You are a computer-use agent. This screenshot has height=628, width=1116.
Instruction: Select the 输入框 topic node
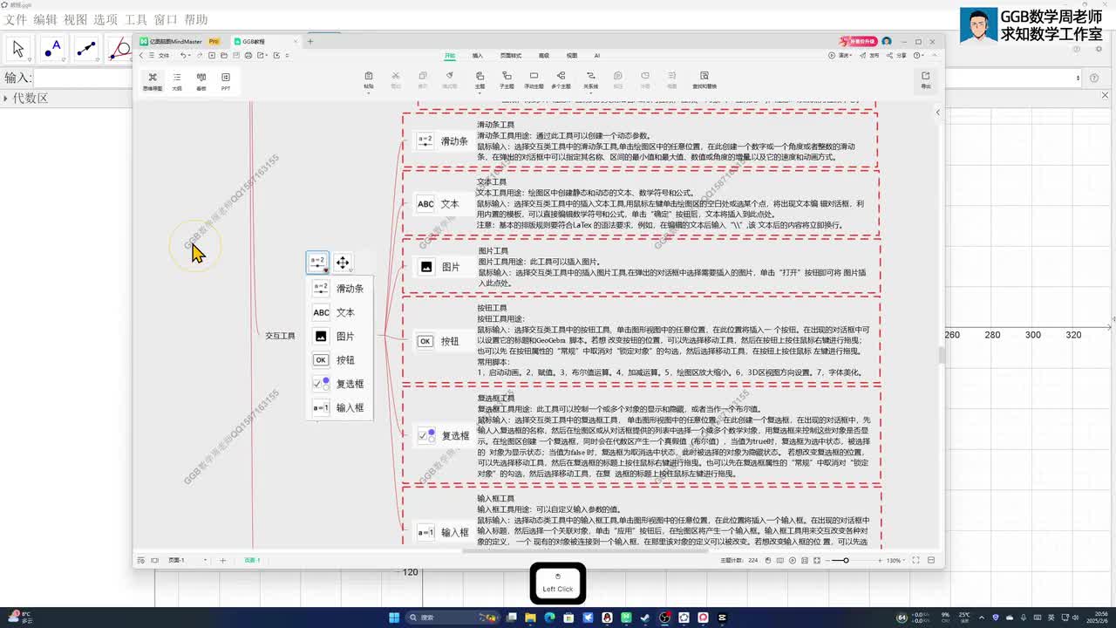[444, 532]
